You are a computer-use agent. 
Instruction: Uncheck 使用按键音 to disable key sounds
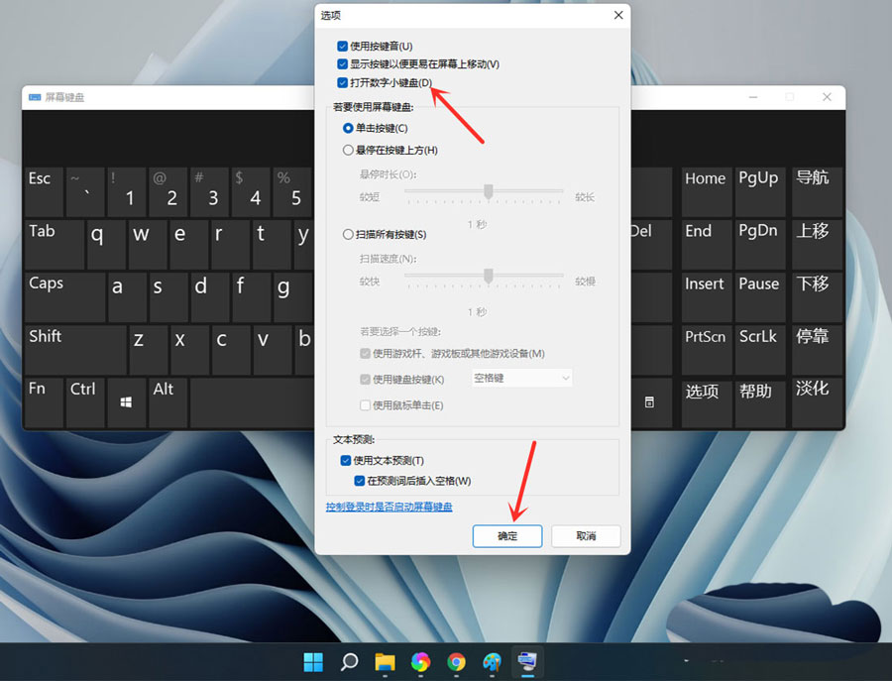click(342, 46)
